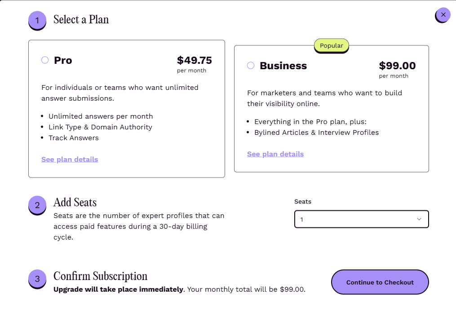Image resolution: width=456 pixels, height=320 pixels.
Task: Click the step 3 numbered circle
Action: (37, 279)
